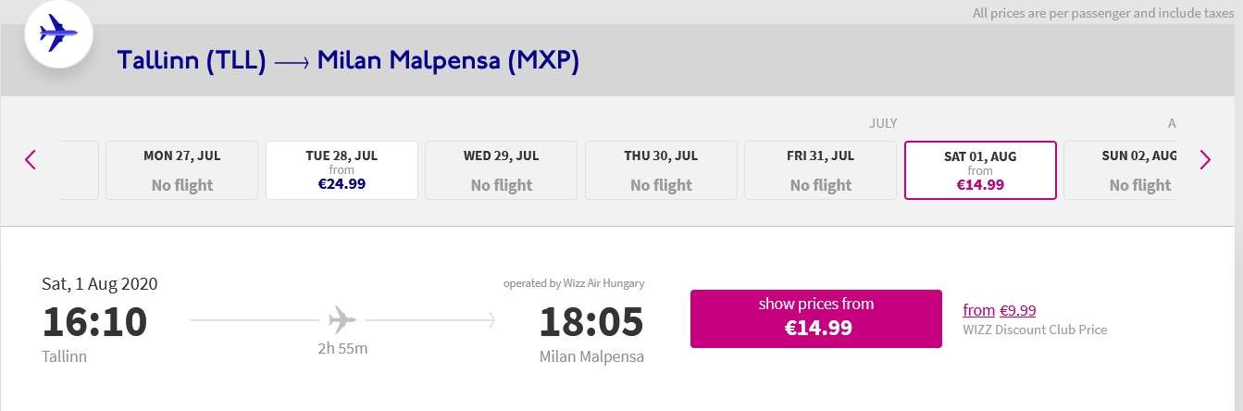The width and height of the screenshot is (1243, 411).
Task: Click the Tallinn (TLL) to Milan Malpensa heading
Action: tap(348, 62)
